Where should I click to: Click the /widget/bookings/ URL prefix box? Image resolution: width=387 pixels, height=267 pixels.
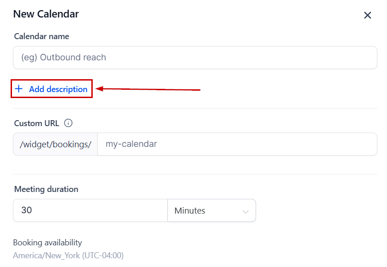[x=55, y=144]
